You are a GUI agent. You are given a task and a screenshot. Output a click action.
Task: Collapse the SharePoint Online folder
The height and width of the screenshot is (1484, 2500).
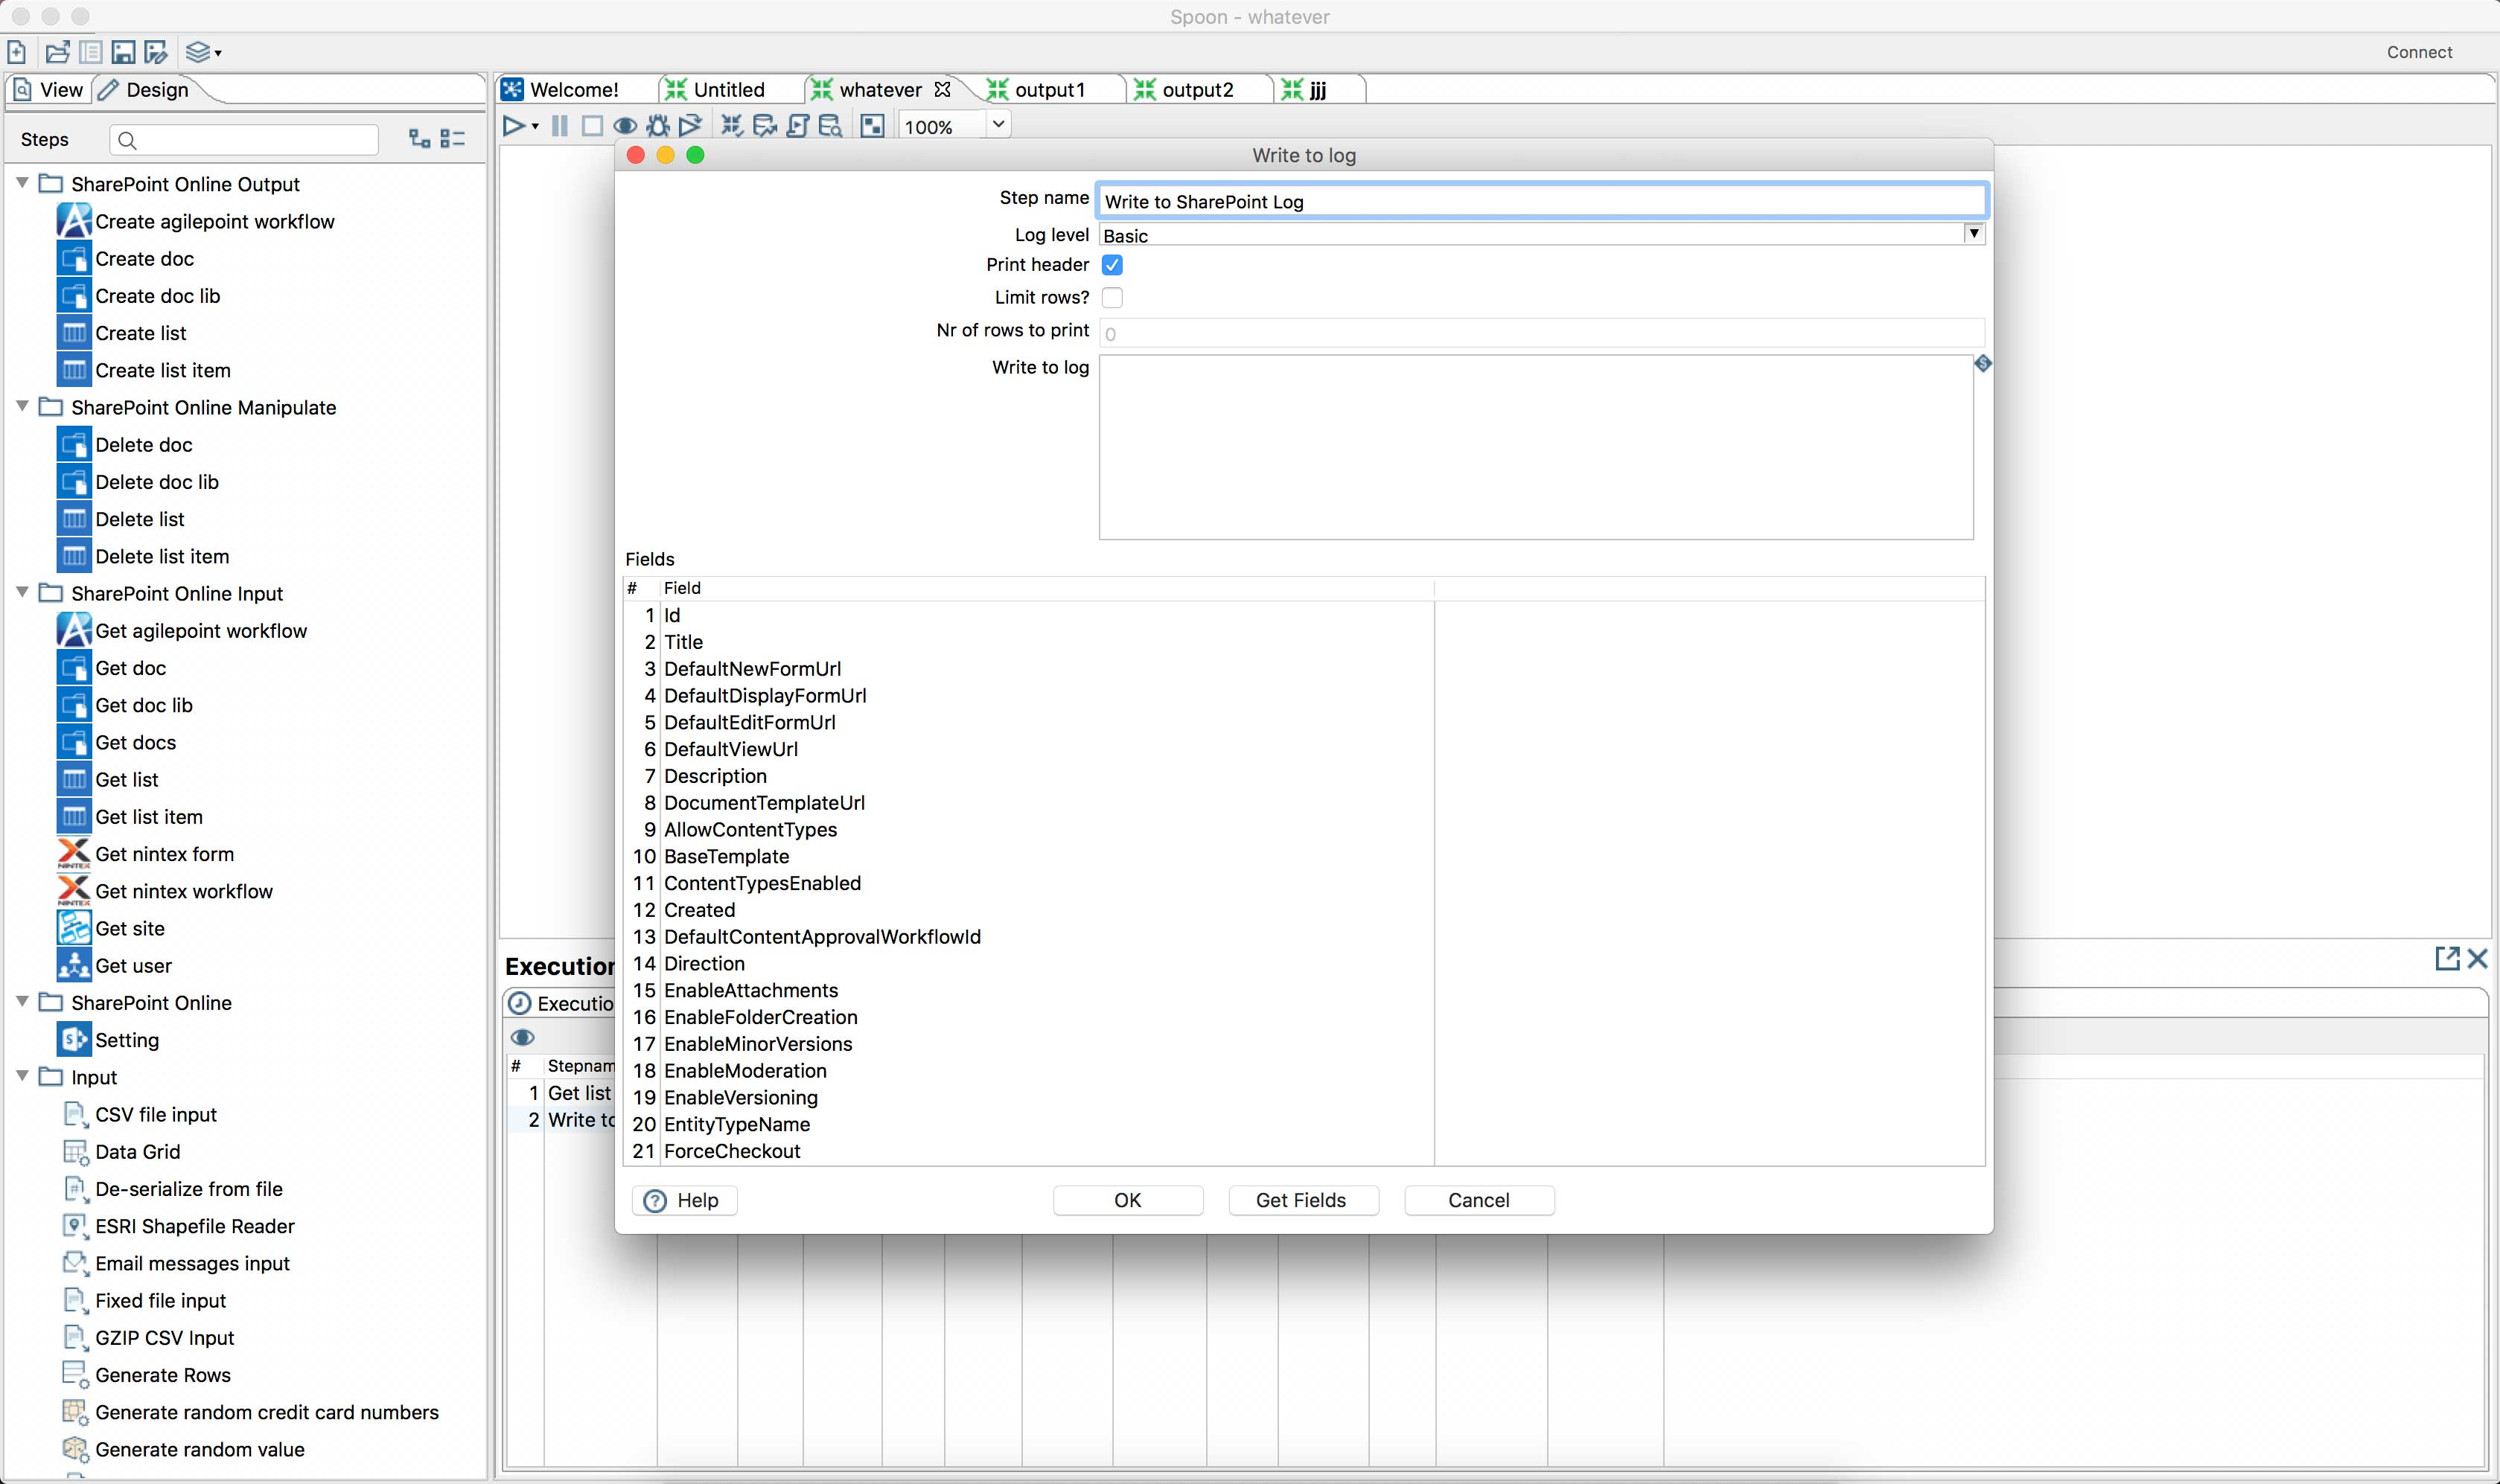(22, 1001)
